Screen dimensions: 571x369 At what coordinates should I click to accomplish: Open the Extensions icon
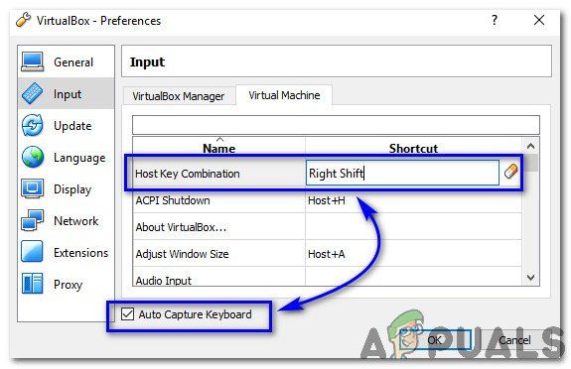coord(32,252)
